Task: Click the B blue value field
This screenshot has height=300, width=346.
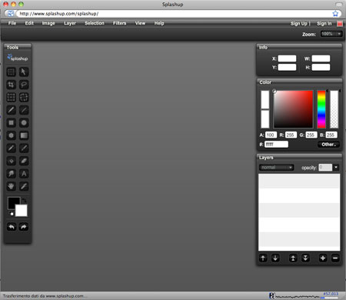Action: (331, 135)
